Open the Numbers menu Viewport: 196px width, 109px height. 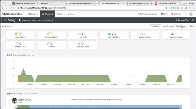point(33,14)
